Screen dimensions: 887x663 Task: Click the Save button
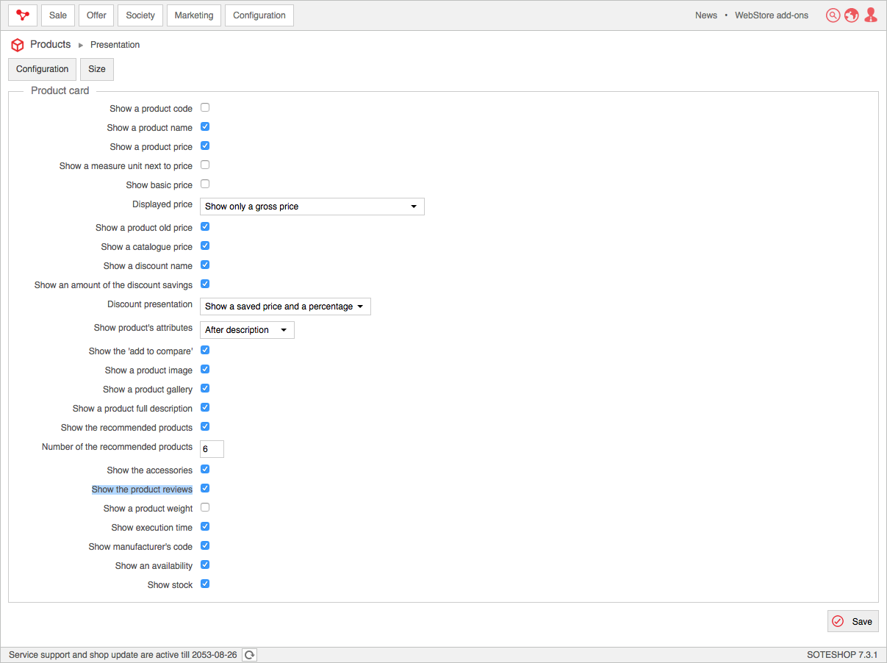[x=853, y=621]
